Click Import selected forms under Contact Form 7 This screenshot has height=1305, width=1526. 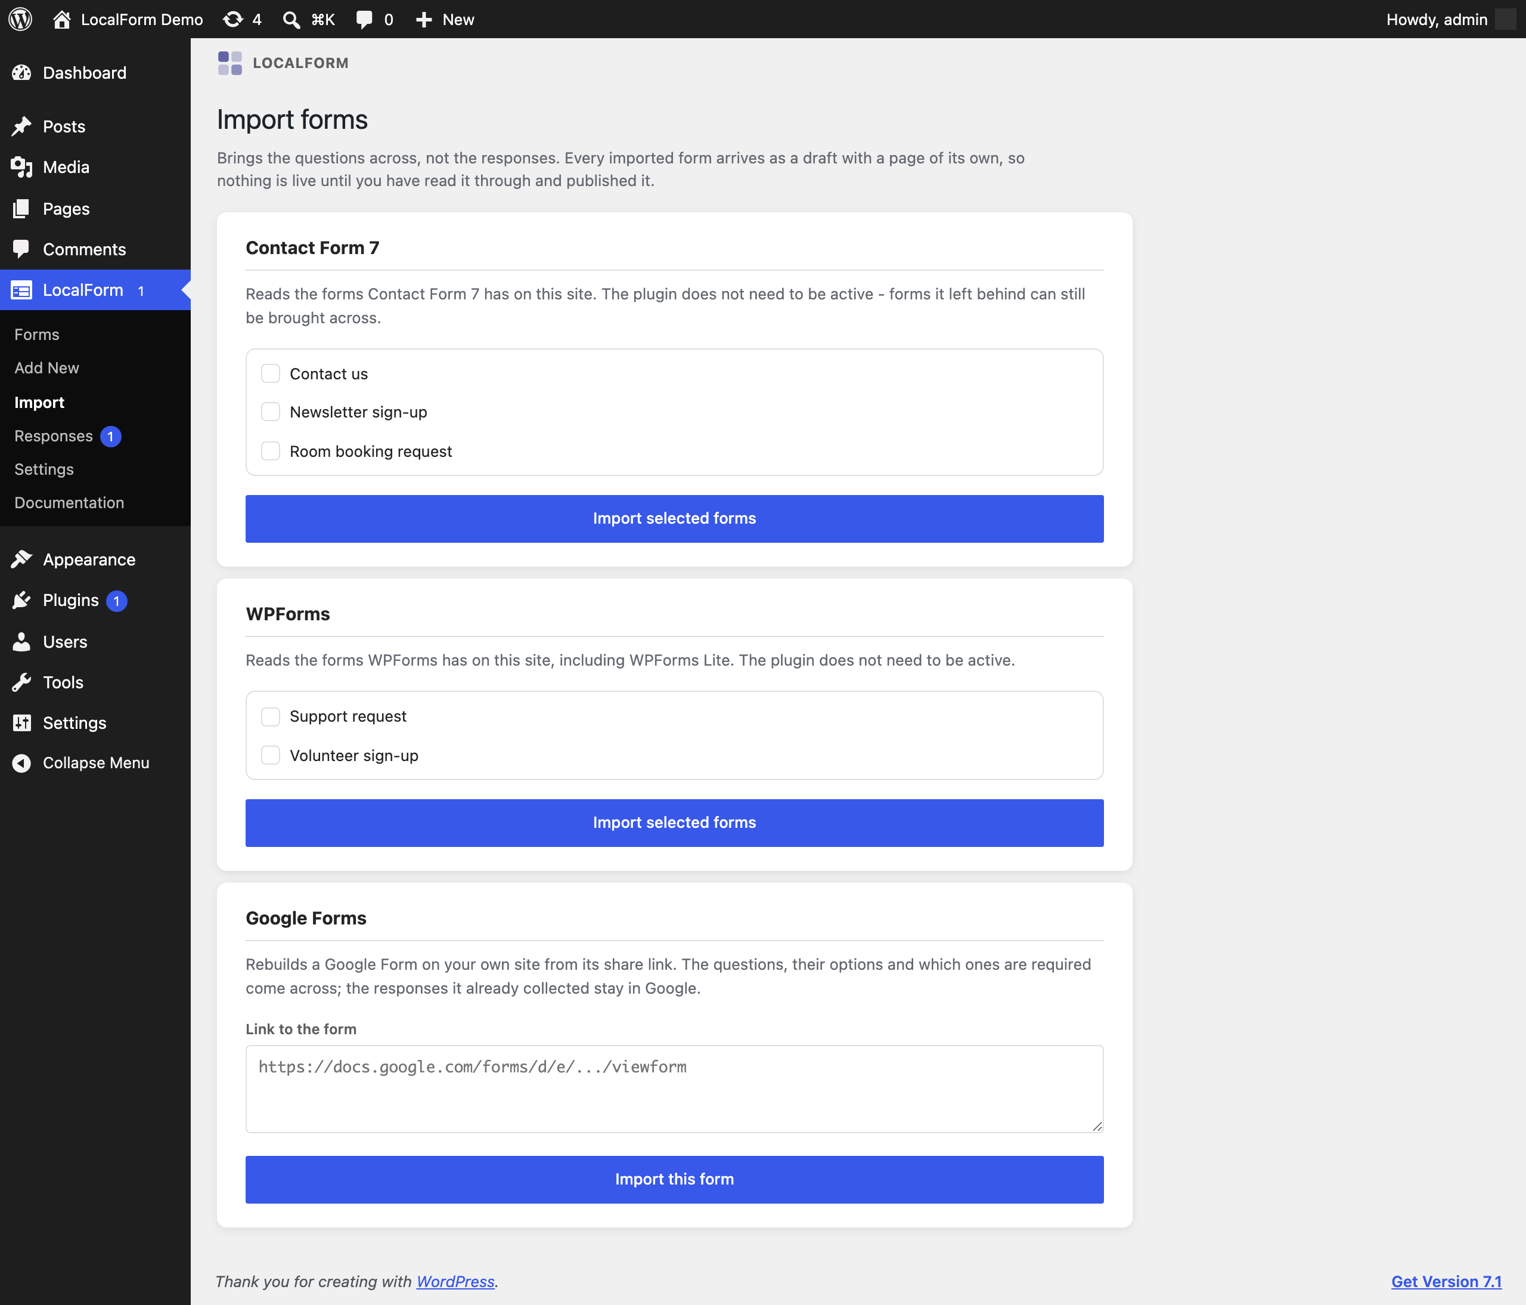[x=675, y=519]
